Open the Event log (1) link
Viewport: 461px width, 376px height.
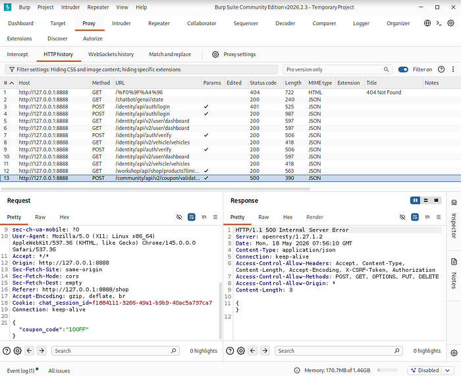pos(20,371)
